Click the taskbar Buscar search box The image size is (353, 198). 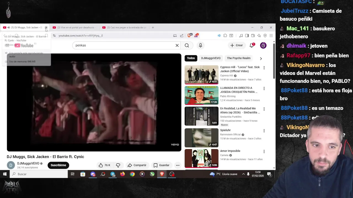click(x=39, y=174)
